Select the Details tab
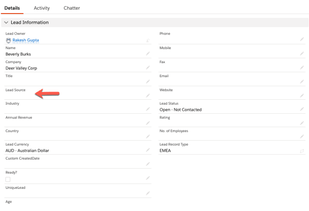Screen dimensions: 309x211 (x=12, y=8)
